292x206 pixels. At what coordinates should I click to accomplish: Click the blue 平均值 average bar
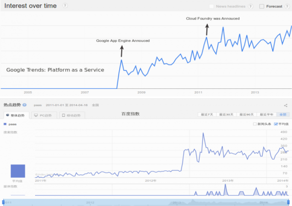point(18,171)
